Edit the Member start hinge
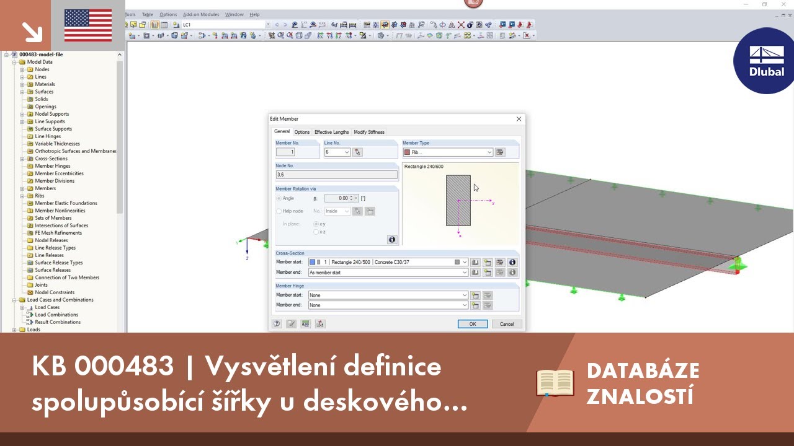This screenshot has height=446, width=794. coord(488,295)
